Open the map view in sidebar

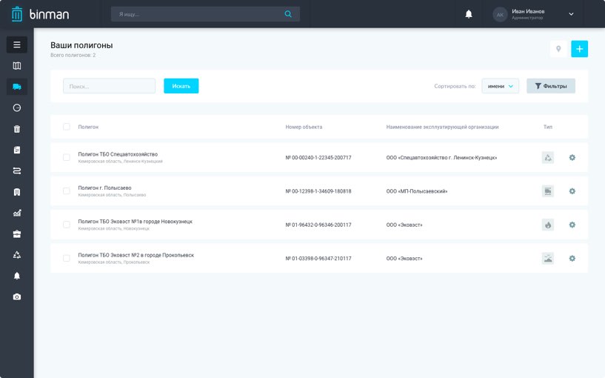pos(17,66)
